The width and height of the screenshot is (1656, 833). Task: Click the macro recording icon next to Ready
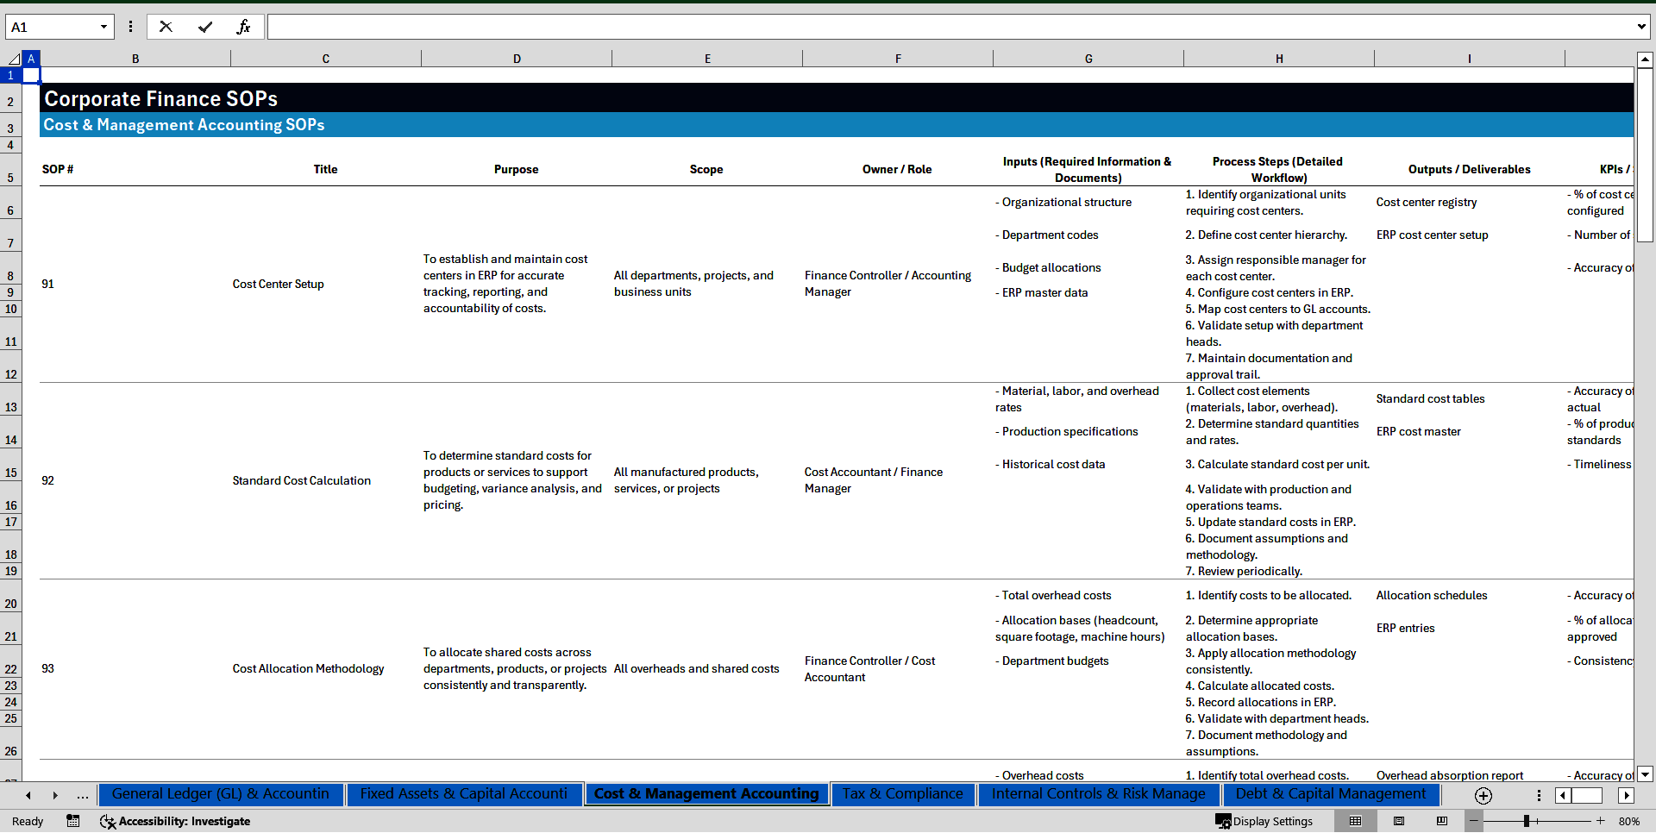(x=73, y=821)
